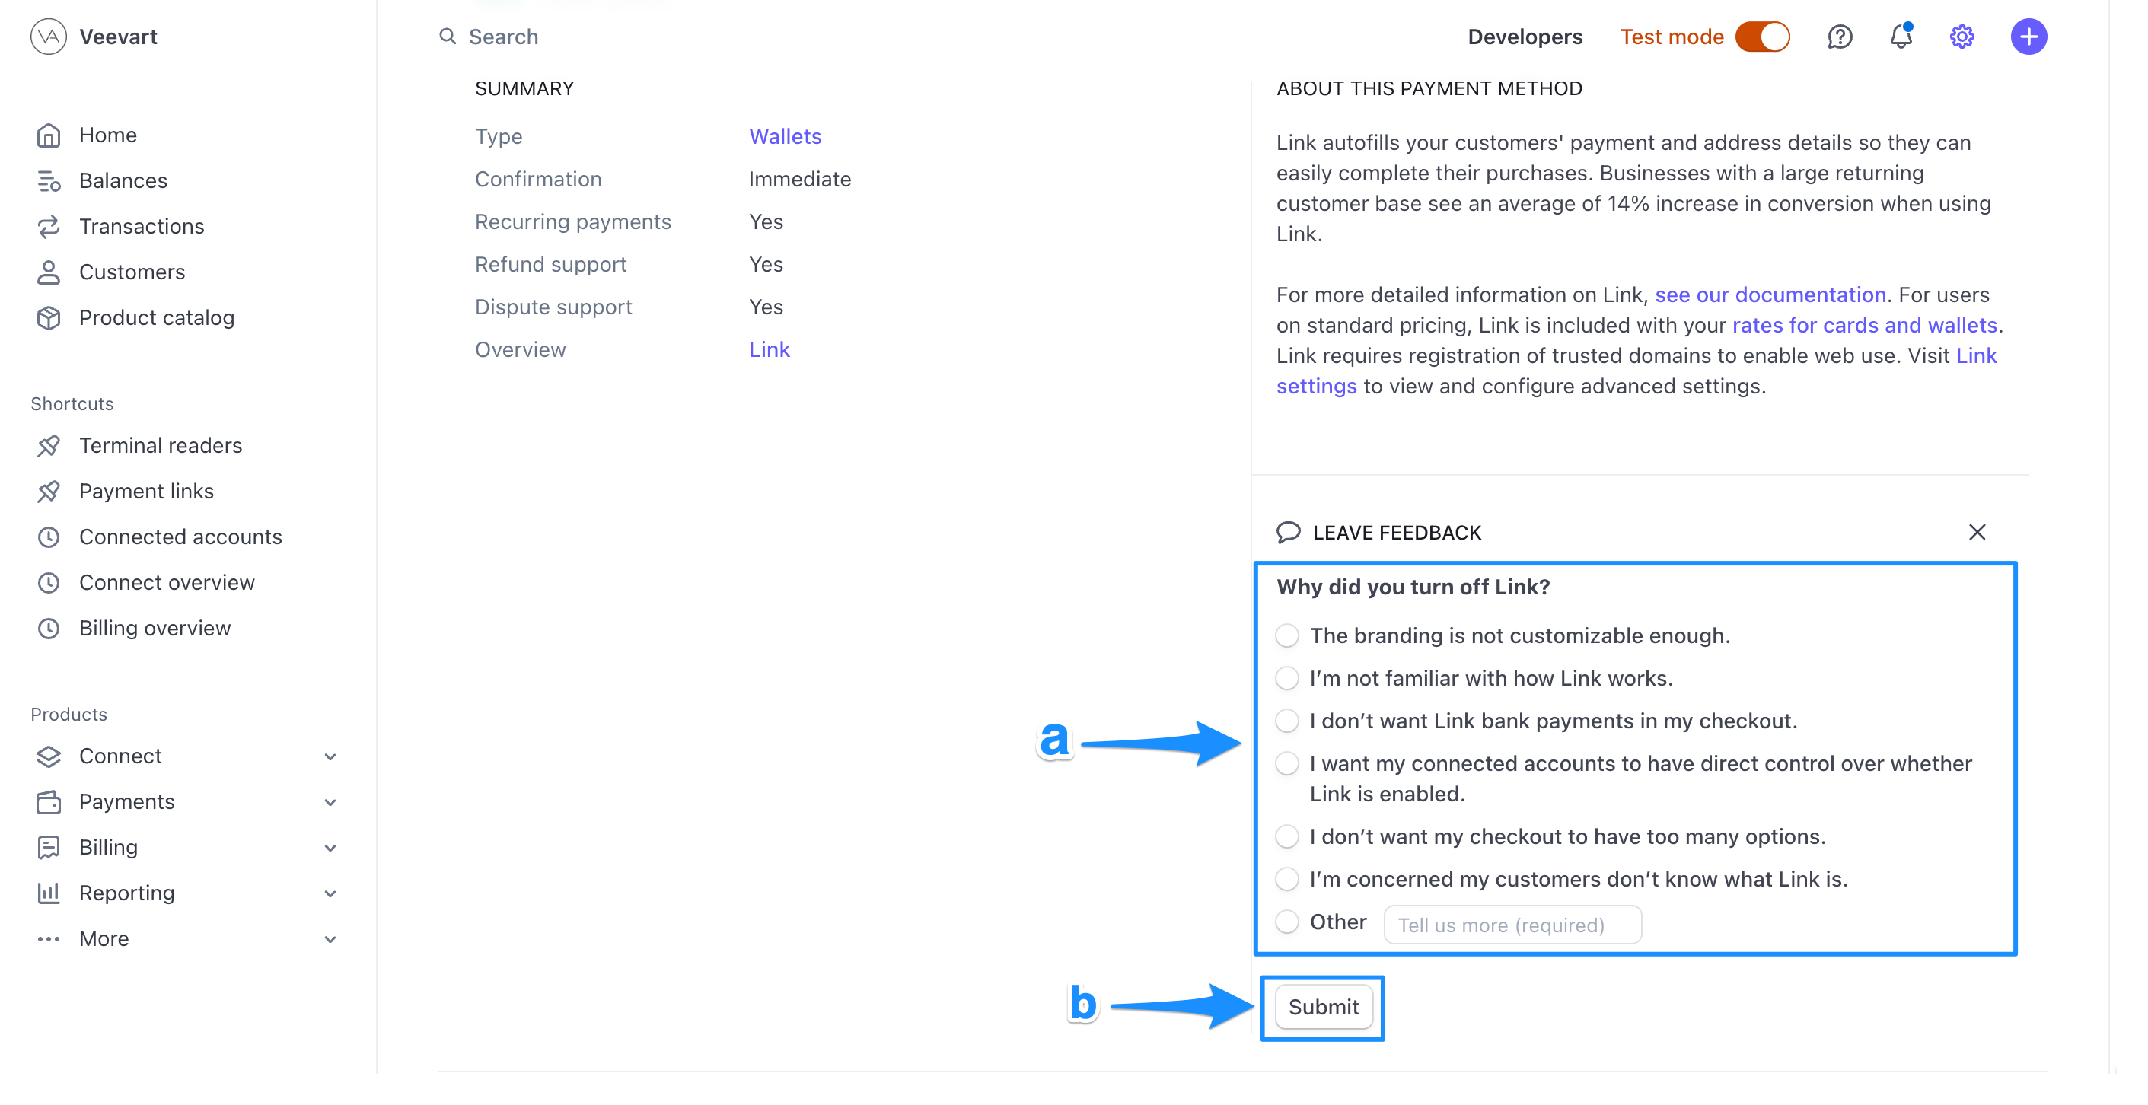
Task: Open the Developers page
Action: click(x=1525, y=37)
